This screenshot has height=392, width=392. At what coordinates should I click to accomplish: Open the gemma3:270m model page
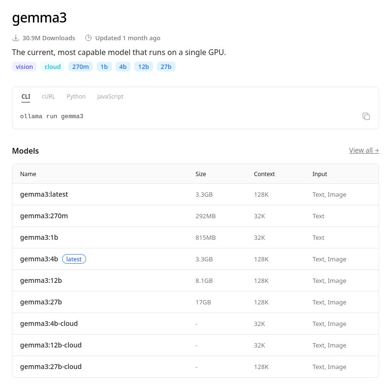click(44, 216)
